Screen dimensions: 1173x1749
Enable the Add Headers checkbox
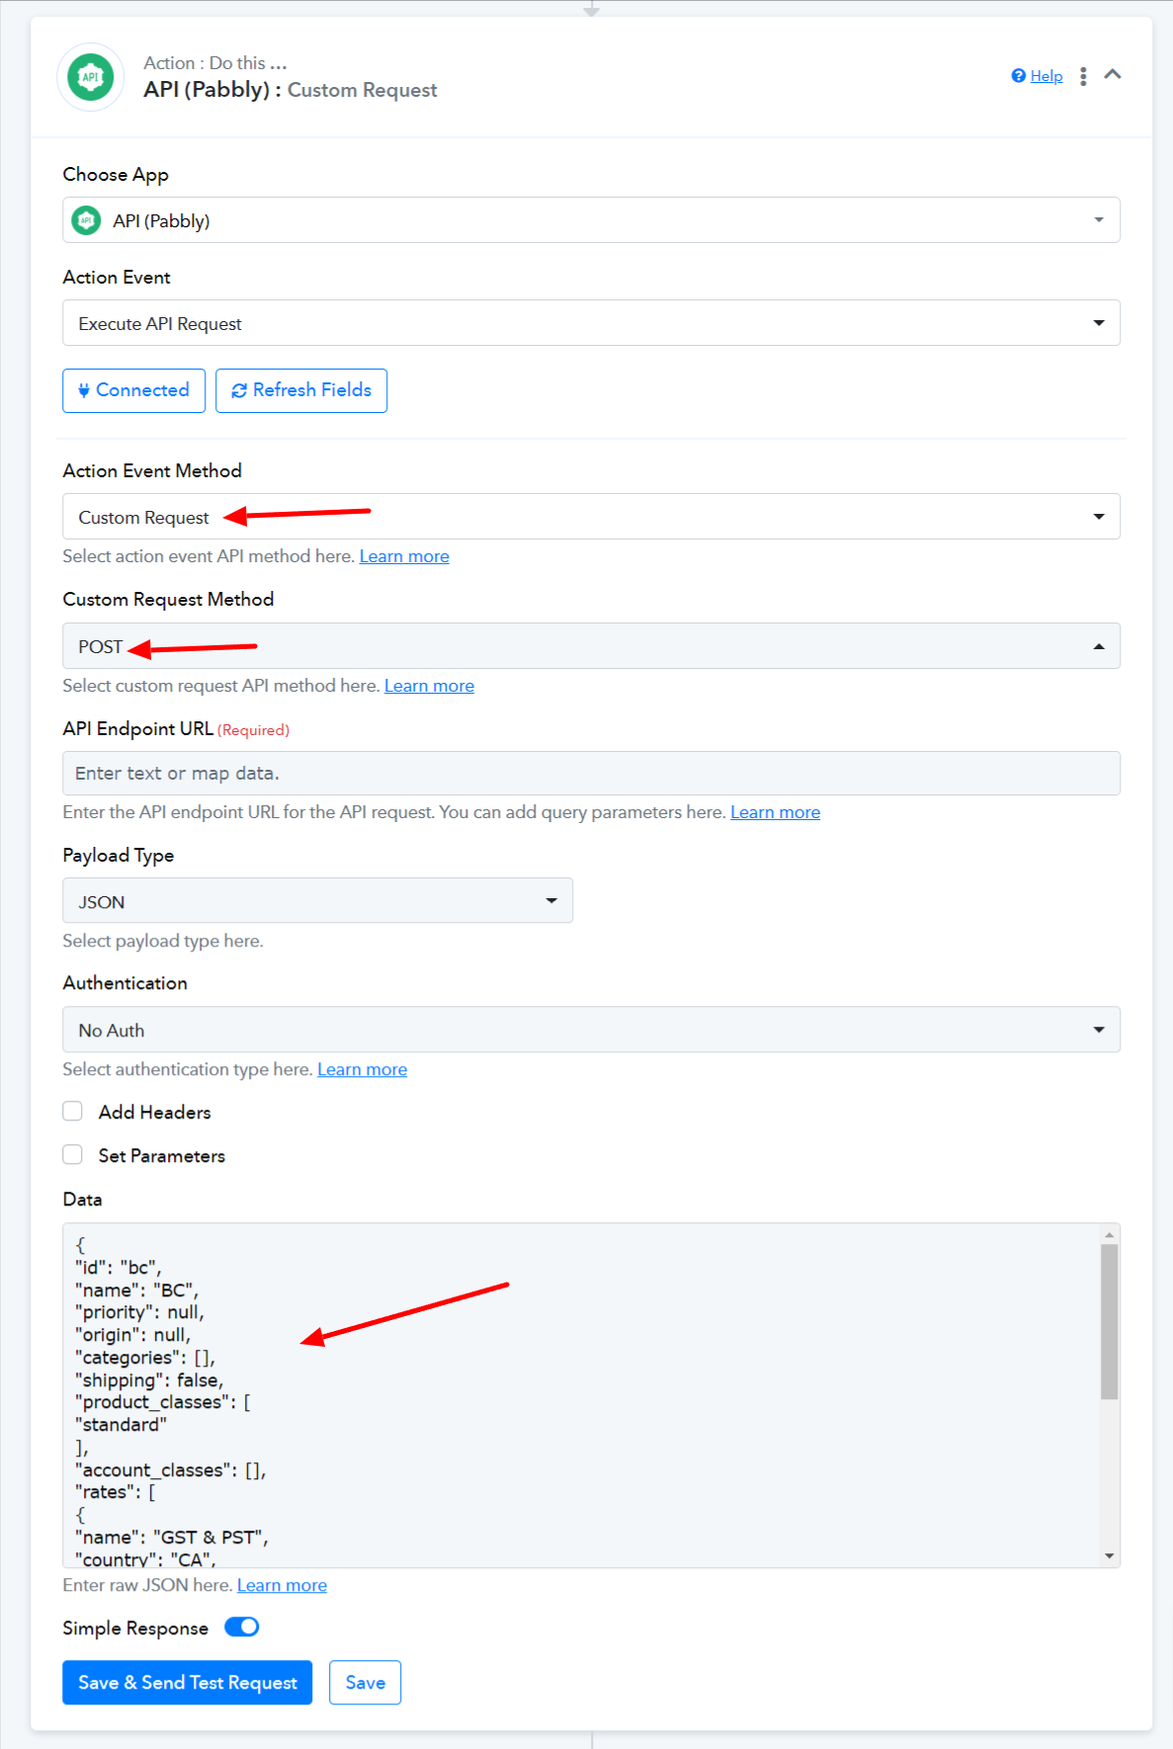pyautogui.click(x=72, y=1112)
